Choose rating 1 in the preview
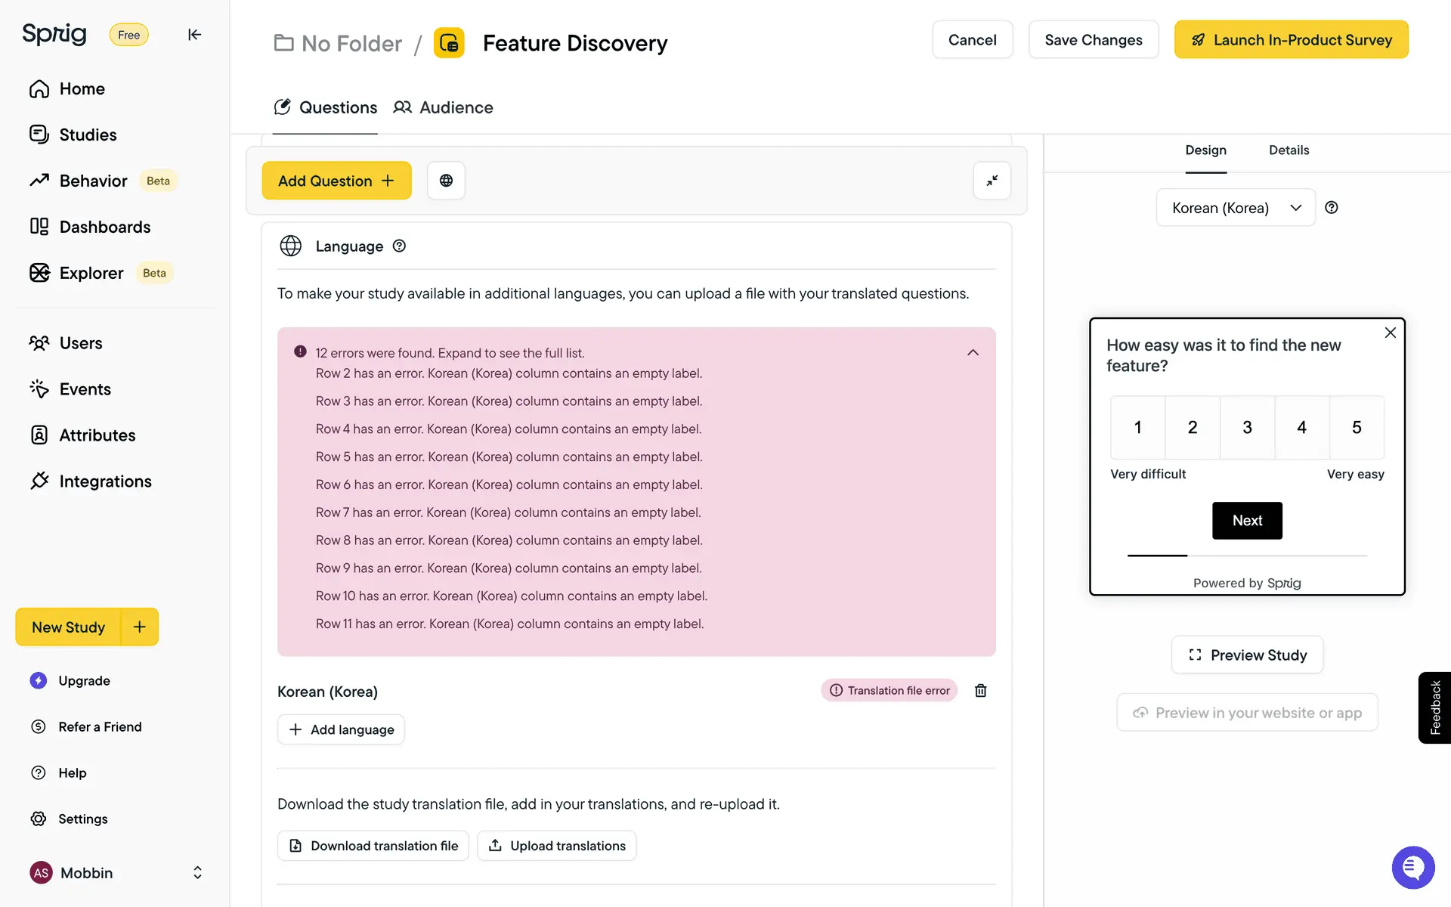 1137,428
